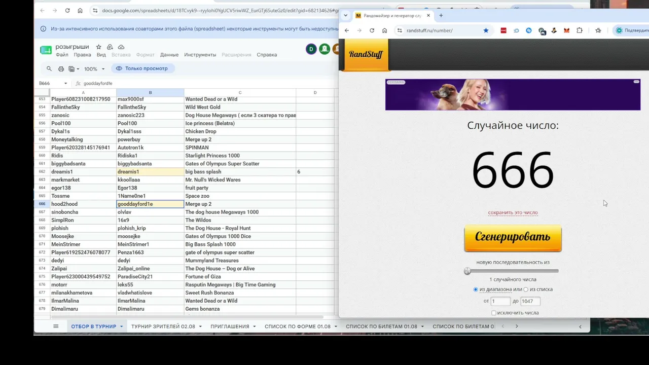Open the tab search dropdown in RandStuff window
649x365 pixels.
346,16
